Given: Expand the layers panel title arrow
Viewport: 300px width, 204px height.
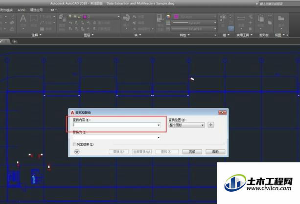Looking at the screenshot, I should point(93,35).
